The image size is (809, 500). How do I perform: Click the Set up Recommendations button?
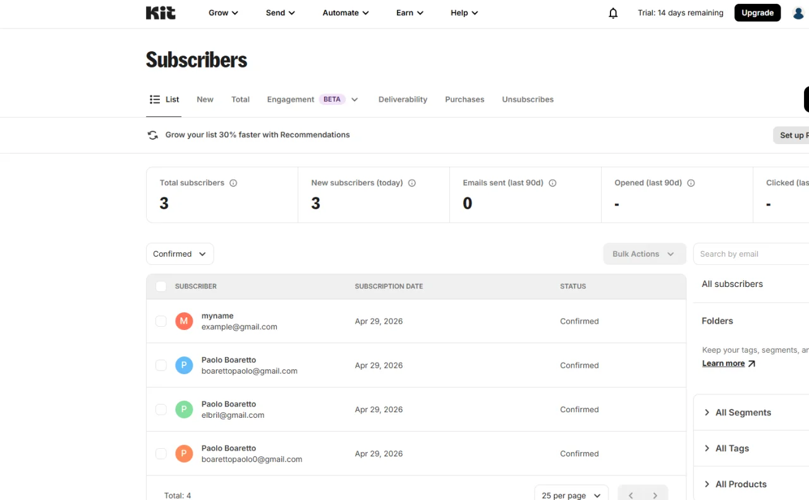pos(791,135)
